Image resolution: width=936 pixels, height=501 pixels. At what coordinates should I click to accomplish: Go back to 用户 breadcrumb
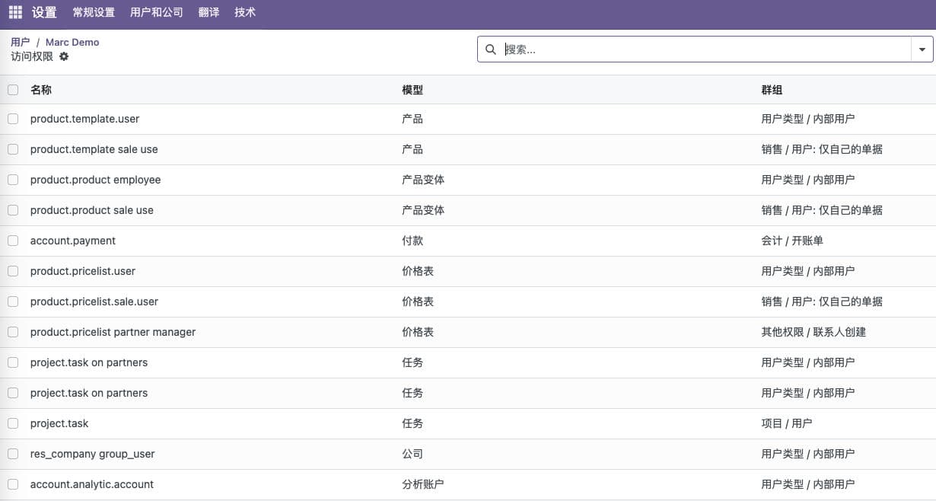[21, 43]
